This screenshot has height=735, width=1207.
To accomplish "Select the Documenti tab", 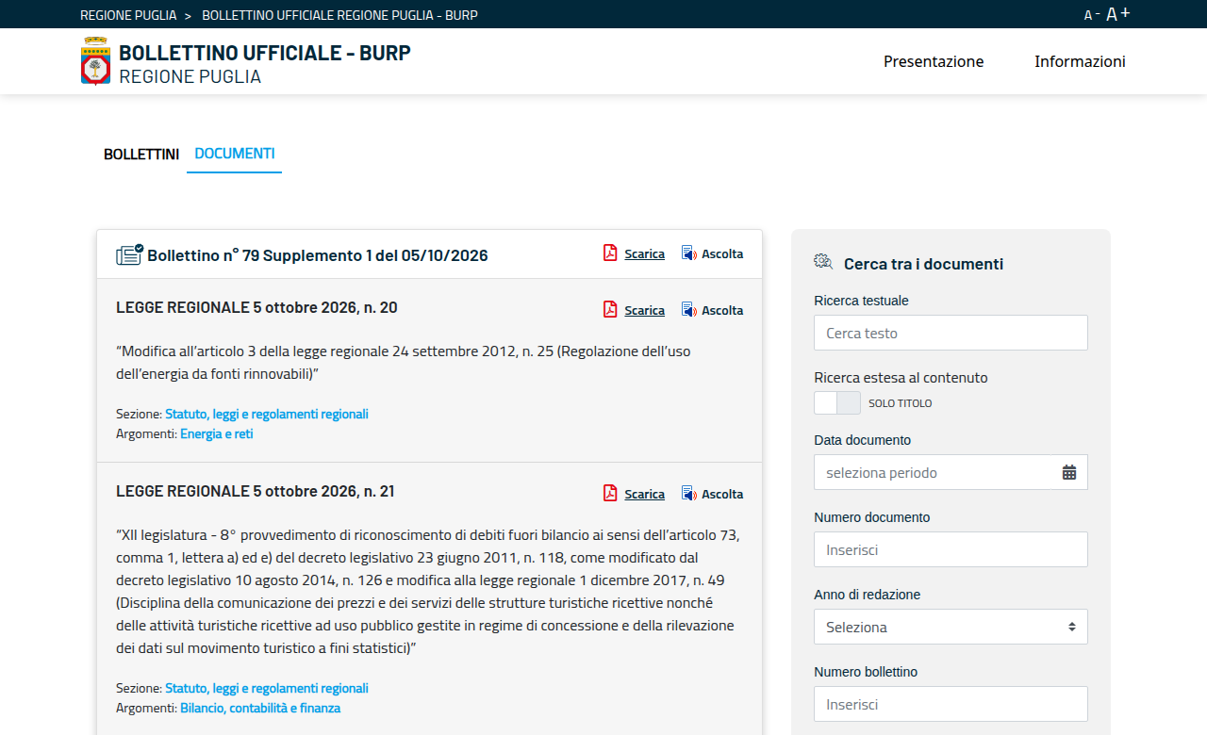I will [235, 154].
